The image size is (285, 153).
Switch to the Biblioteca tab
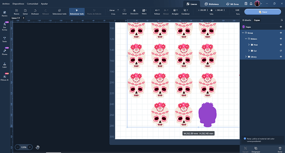pos(212,4)
